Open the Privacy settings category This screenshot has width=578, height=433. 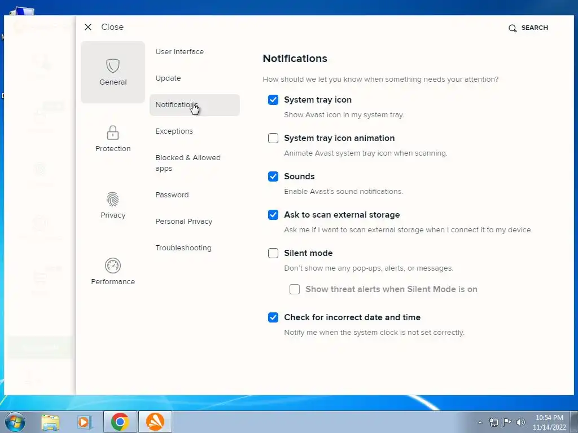pos(113,205)
